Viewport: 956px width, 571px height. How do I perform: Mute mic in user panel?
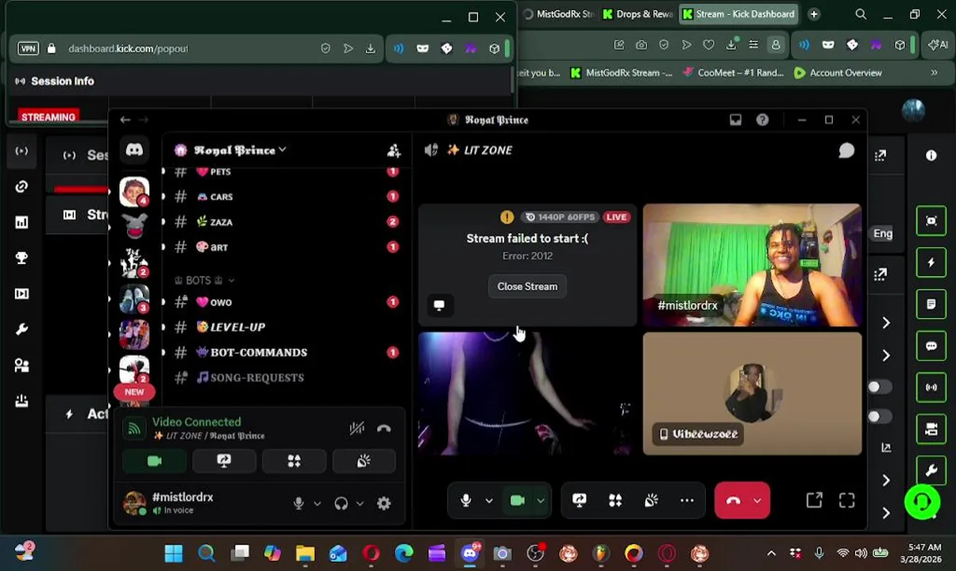[x=299, y=503]
